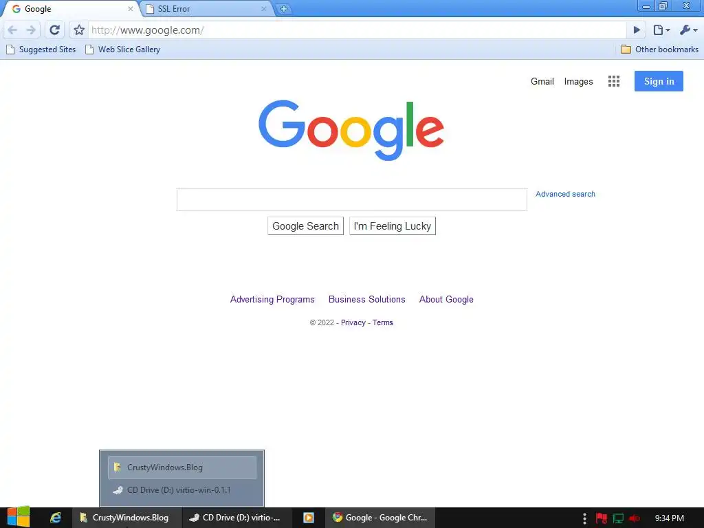The height and width of the screenshot is (528, 704).
Task: Open a new tab with plus button
Action: pos(284,8)
